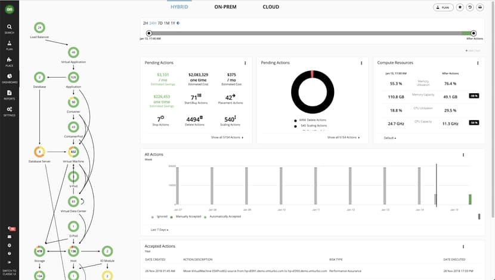The image size is (495, 280).
Task: Select the IO Module node
Action: pyautogui.click(x=107, y=251)
